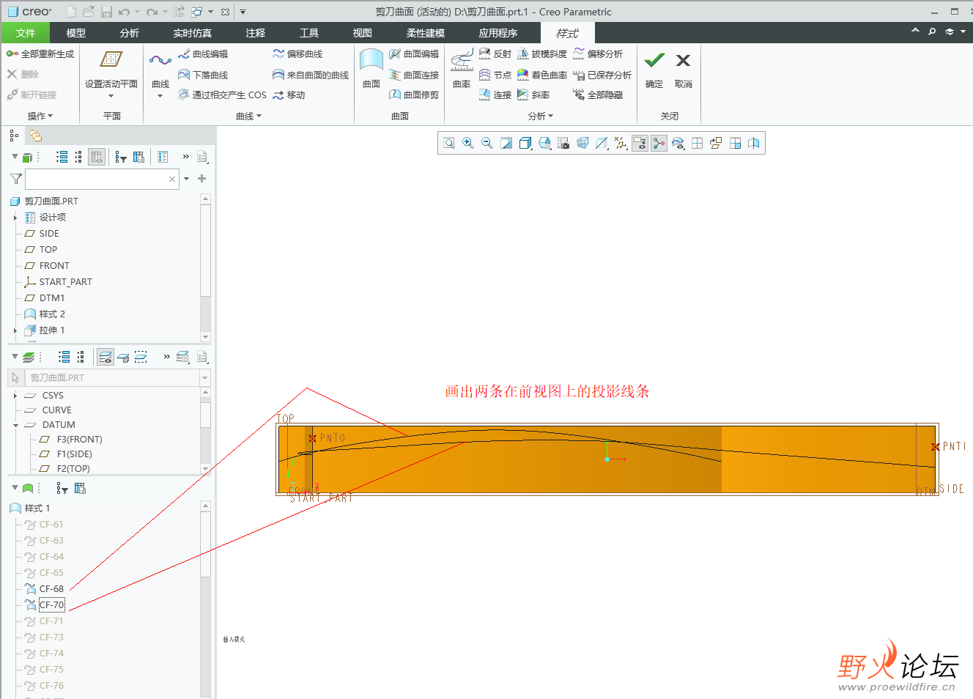Click Shaded Curvature (着色曲率) tool
This screenshot has height=699, width=973.
pyautogui.click(x=542, y=75)
